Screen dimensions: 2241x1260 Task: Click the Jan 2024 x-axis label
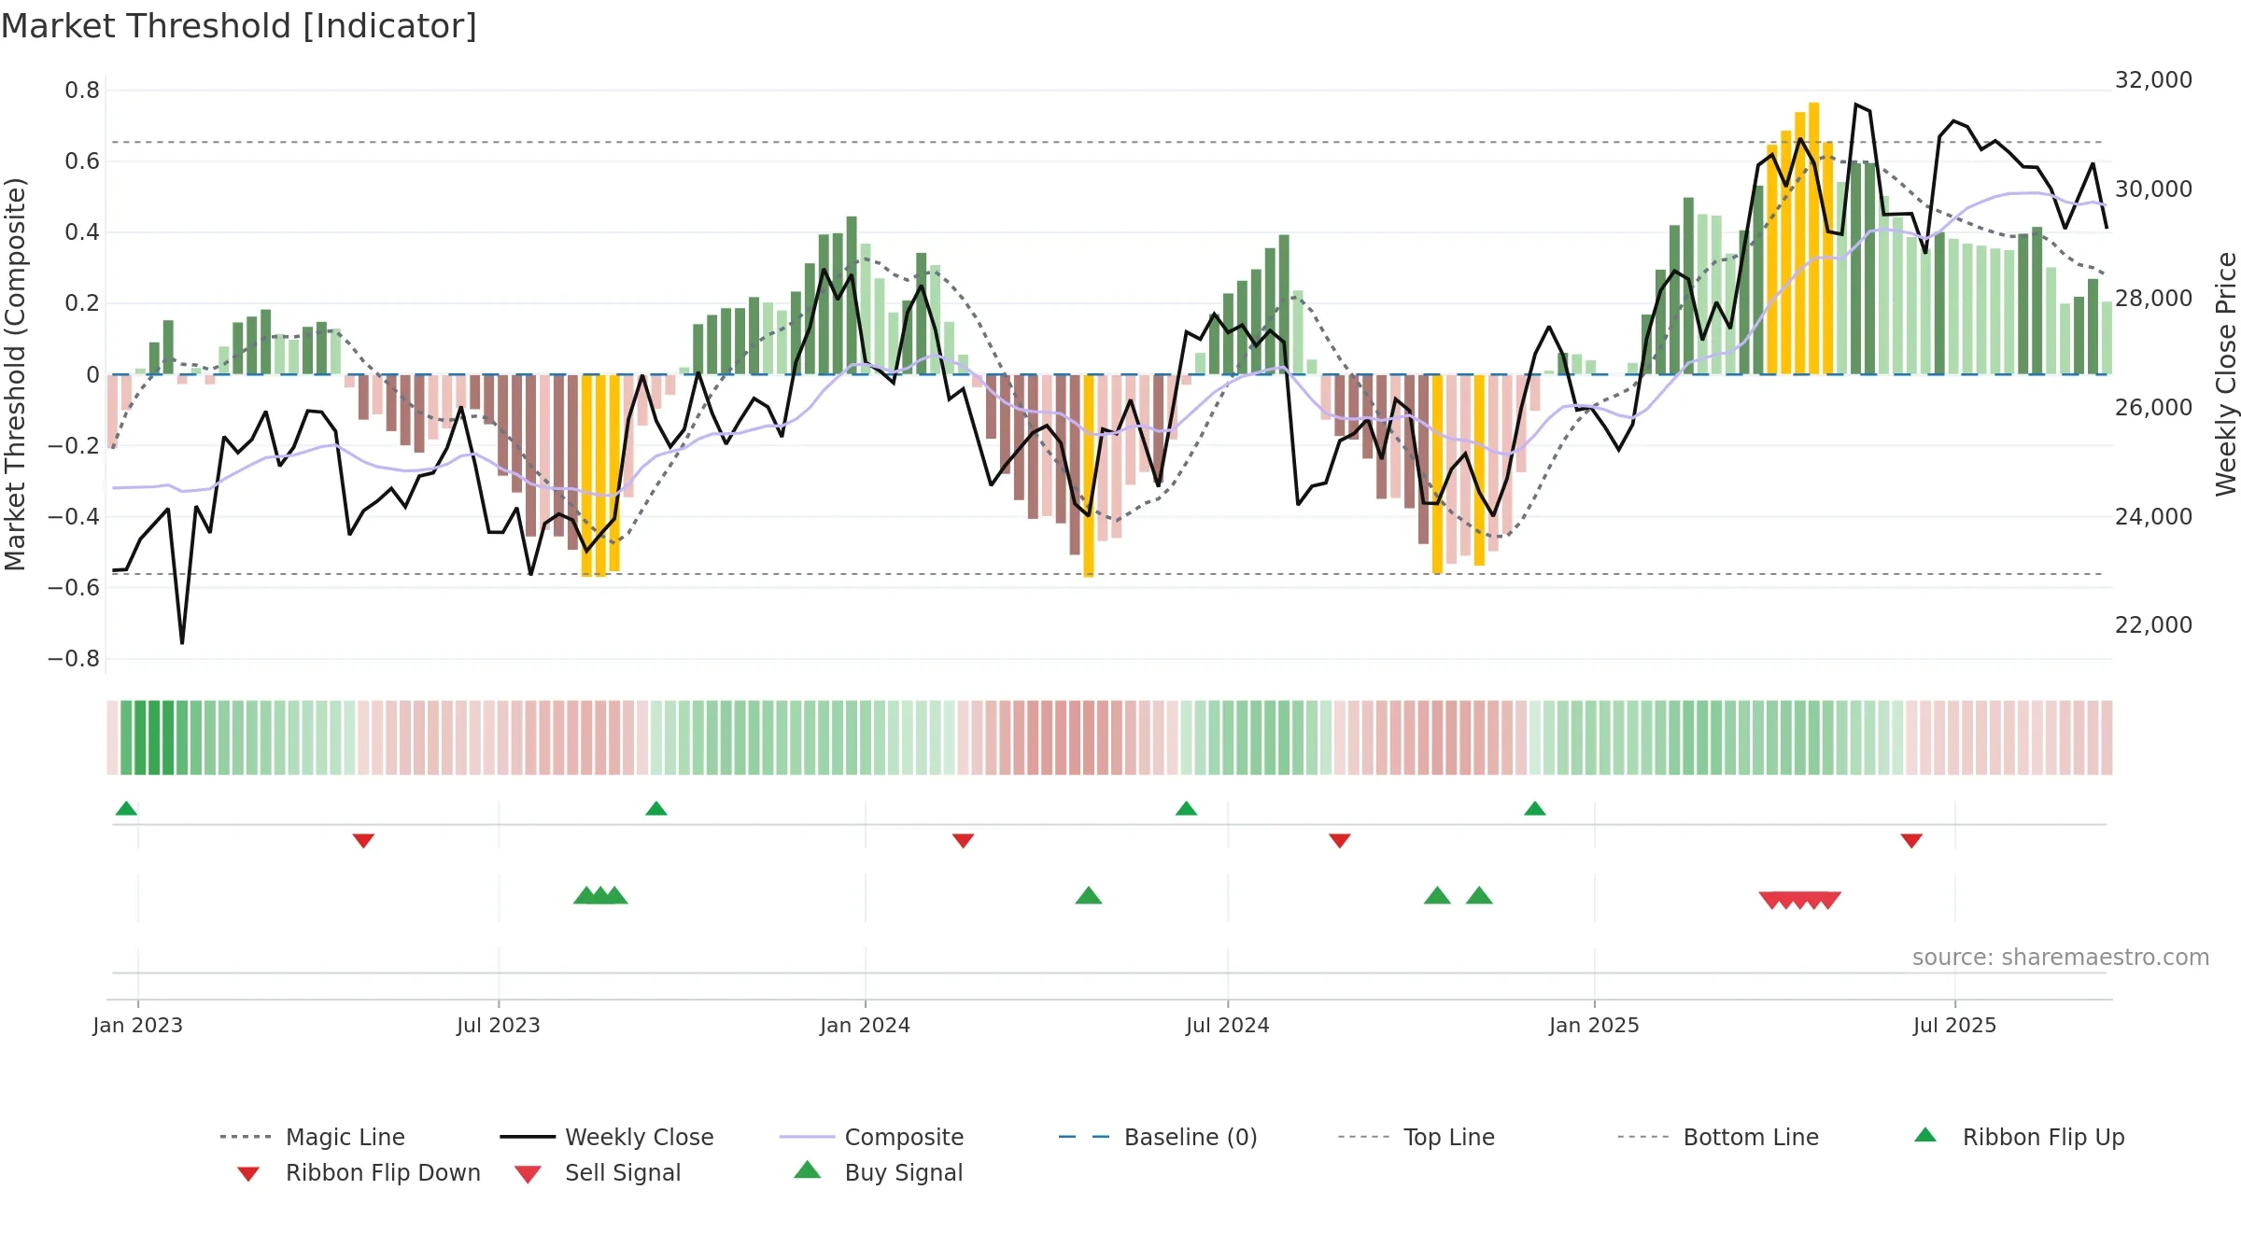click(x=865, y=1025)
